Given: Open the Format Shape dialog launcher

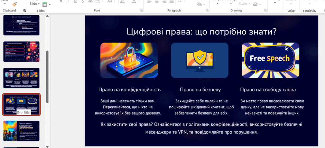Looking at the screenshot, I should [265, 11].
